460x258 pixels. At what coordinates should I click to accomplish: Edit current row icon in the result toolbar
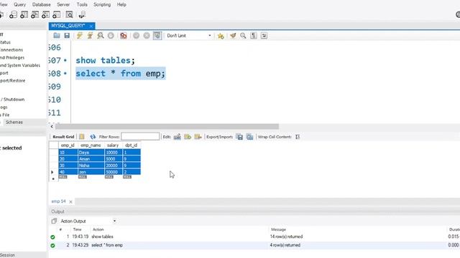point(178,137)
